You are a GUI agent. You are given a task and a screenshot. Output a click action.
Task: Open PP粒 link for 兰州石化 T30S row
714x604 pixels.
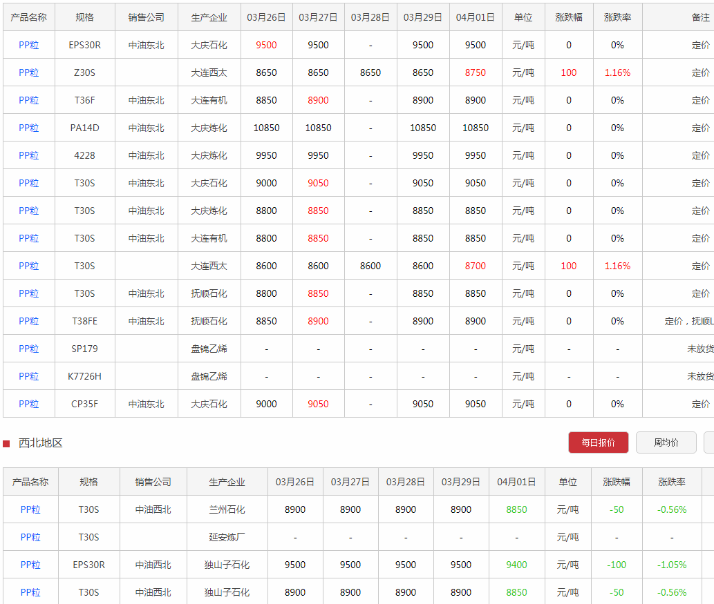[x=30, y=509]
